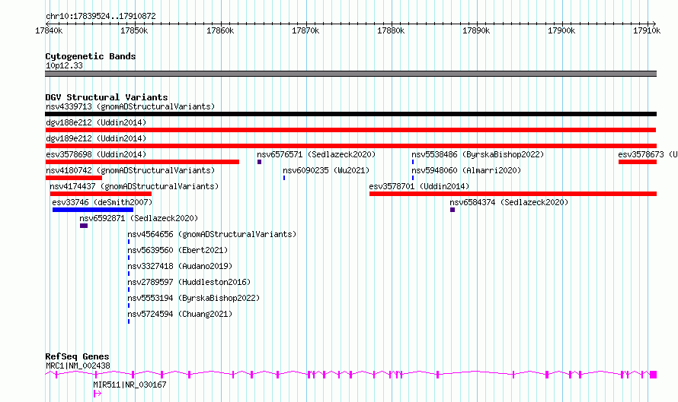
Task: Click the RefSeq Genes track title
Action: [x=77, y=356]
